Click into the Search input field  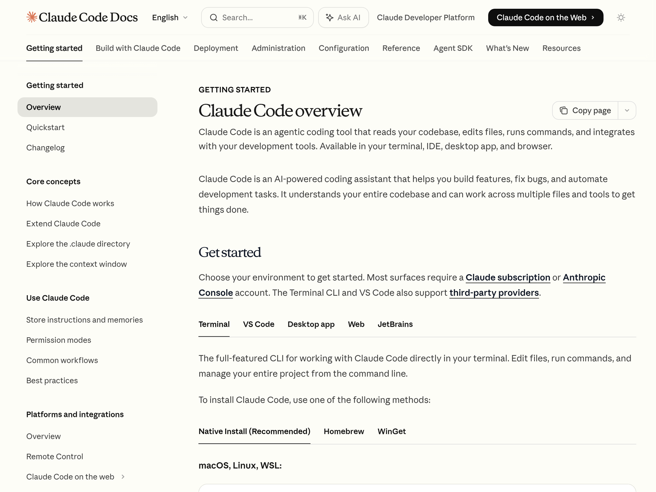click(x=258, y=17)
